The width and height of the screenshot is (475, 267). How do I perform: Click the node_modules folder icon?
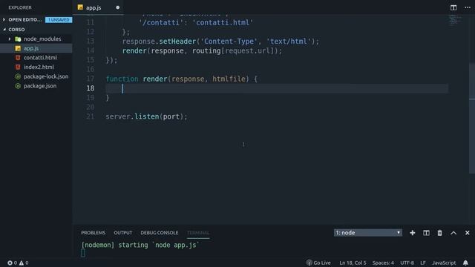tap(18, 39)
